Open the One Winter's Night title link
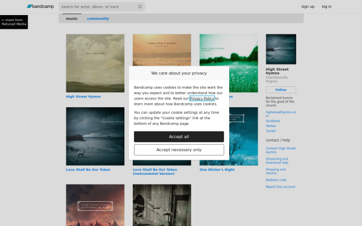The width and height of the screenshot is (362, 226). (x=217, y=169)
